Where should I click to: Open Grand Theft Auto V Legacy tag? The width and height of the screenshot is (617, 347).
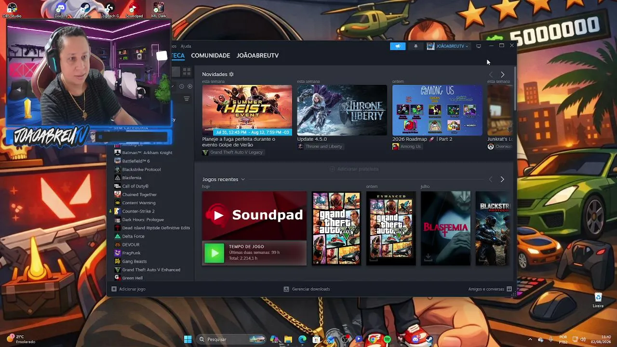pyautogui.click(x=232, y=152)
